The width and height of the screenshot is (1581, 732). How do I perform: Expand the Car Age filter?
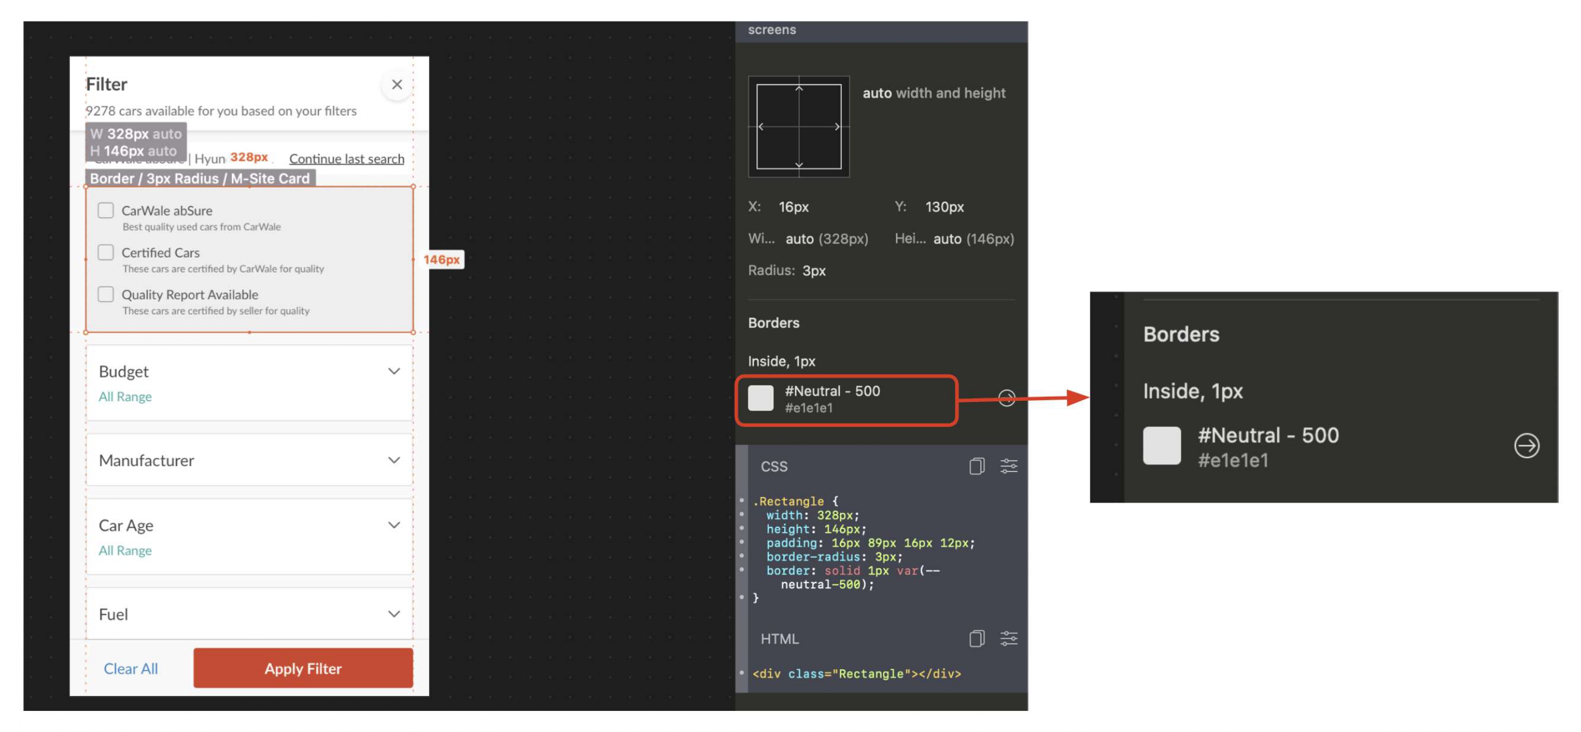click(x=249, y=536)
